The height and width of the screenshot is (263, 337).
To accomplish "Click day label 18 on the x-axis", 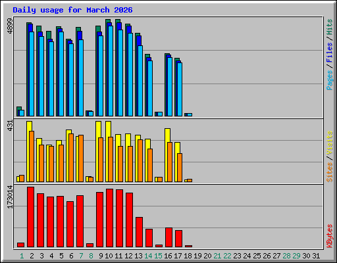I will [188, 256].
